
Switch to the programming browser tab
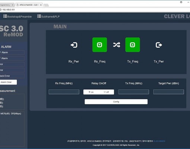point(6,5)
